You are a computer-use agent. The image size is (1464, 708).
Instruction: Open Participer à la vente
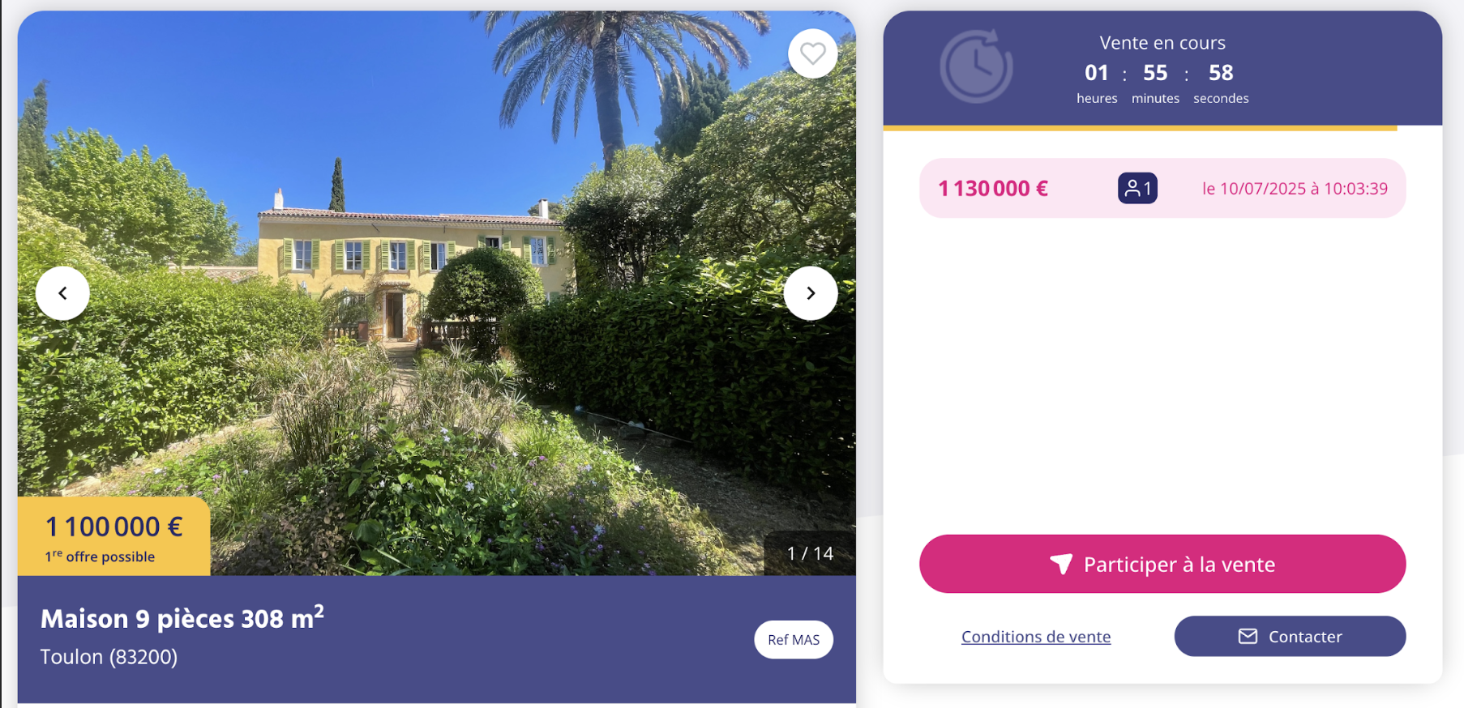click(x=1162, y=564)
